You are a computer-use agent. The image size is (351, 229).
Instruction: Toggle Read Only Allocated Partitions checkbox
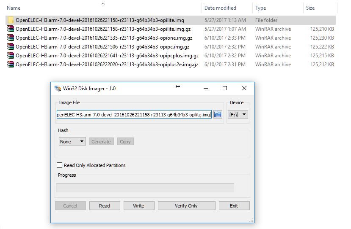click(59, 165)
